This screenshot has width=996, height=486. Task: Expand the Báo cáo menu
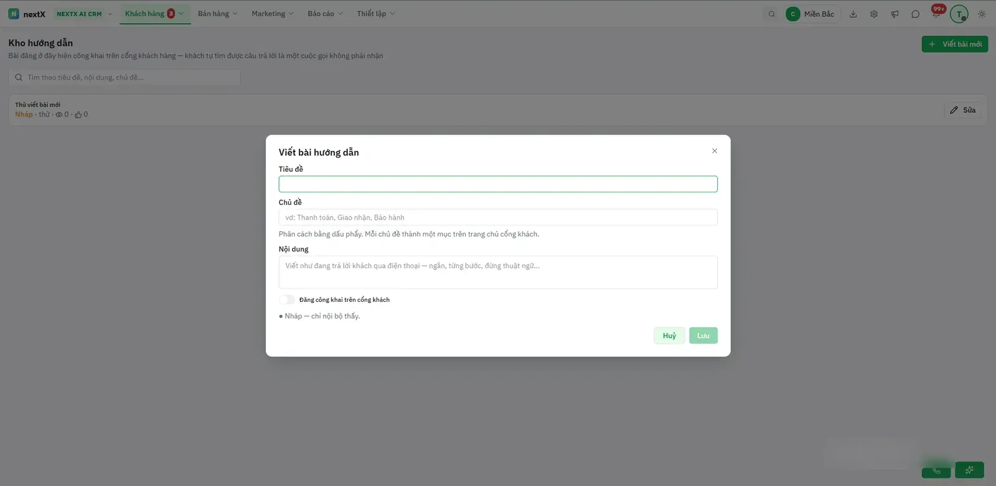[325, 14]
